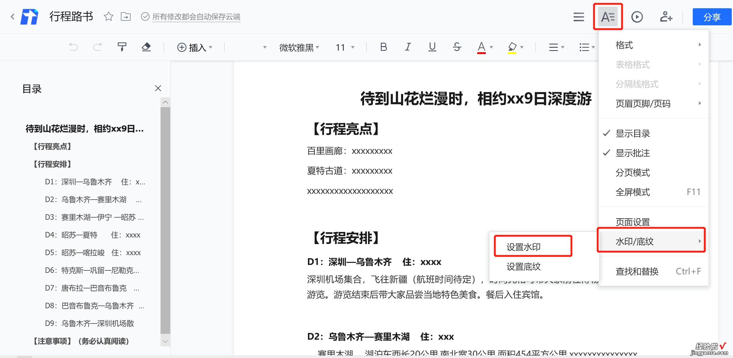Image resolution: width=733 pixels, height=358 pixels.
Task: Jump to D5: 昭苏—喀拉峻 outline entry
Action: [x=93, y=253]
